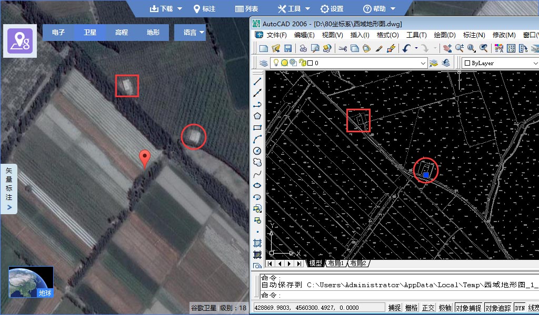Click the Plot Preview icon

315,48
